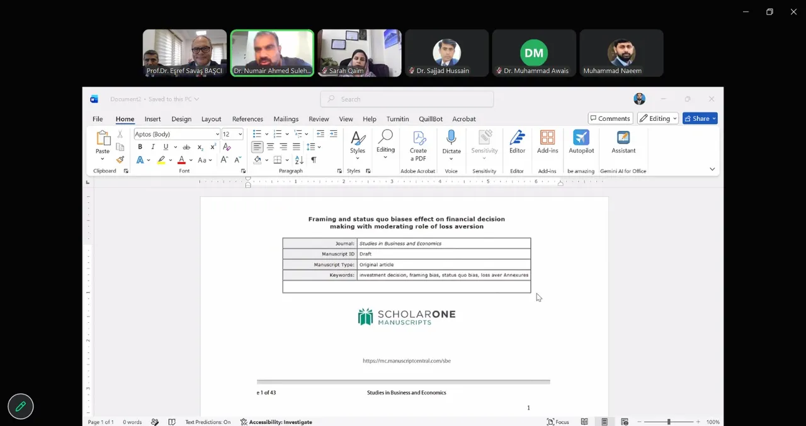
Task: Open the font size dropdown showing 12
Action: click(240, 134)
